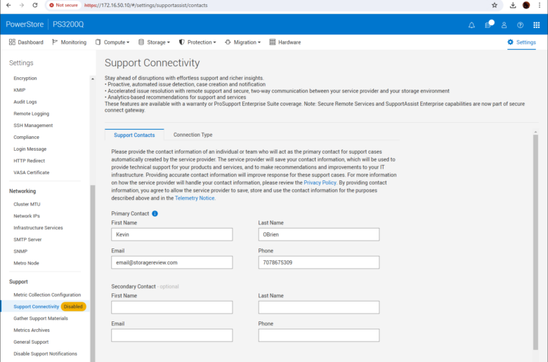Open the jobs icon in the PowerStore header
548x362 pixels.
pyautogui.click(x=488, y=25)
